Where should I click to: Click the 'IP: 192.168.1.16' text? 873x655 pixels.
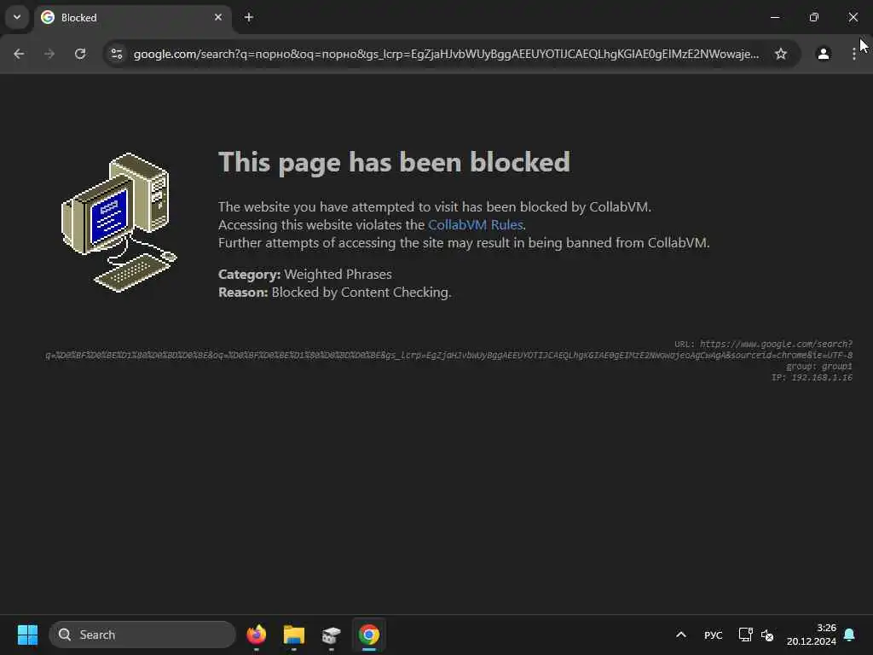[x=812, y=378]
